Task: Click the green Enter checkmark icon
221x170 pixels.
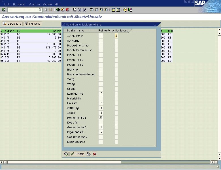Action: 3,10
